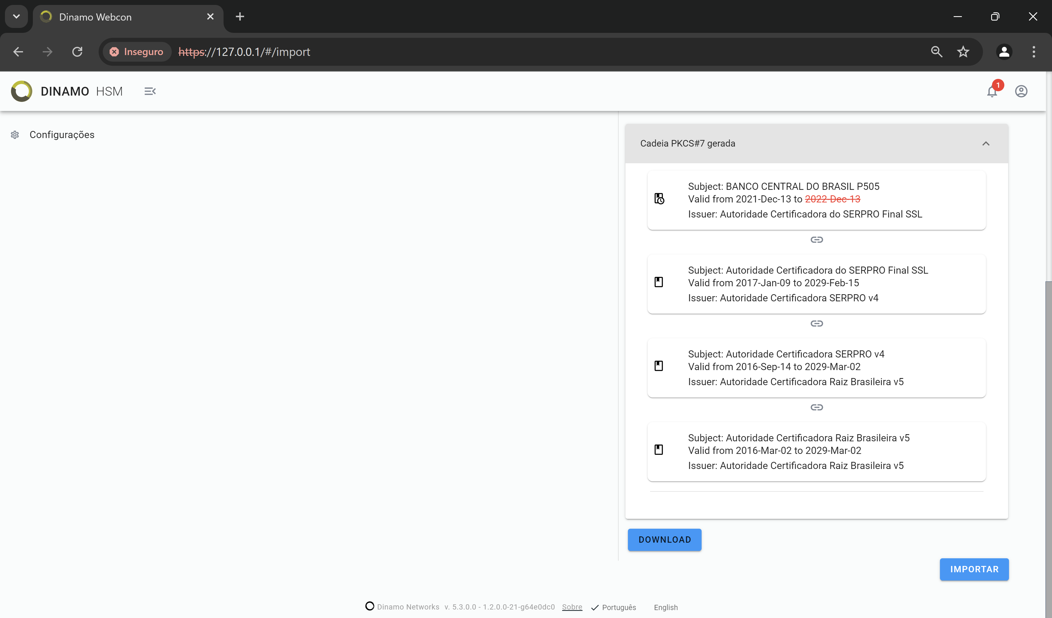Click the Dinamo Networks footer text
Viewport: 1052px width, 618px height.
tap(408, 607)
